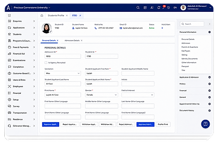Click Approve Admission button
218x145 pixels.
145,125
